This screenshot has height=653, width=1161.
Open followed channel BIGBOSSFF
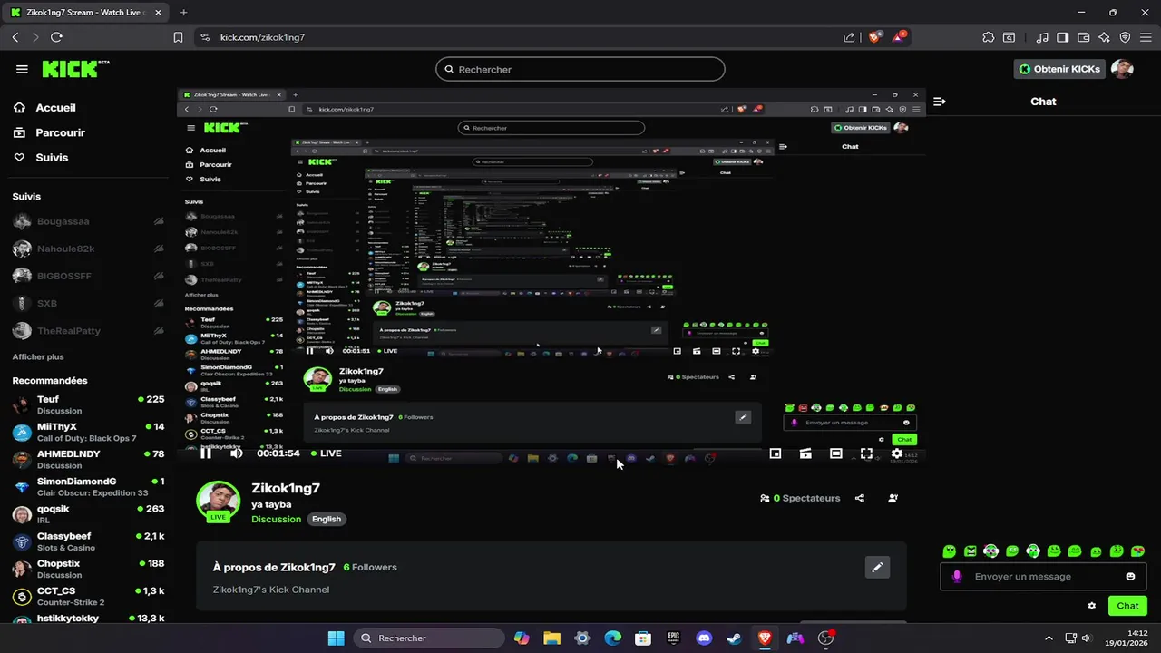[88, 276]
